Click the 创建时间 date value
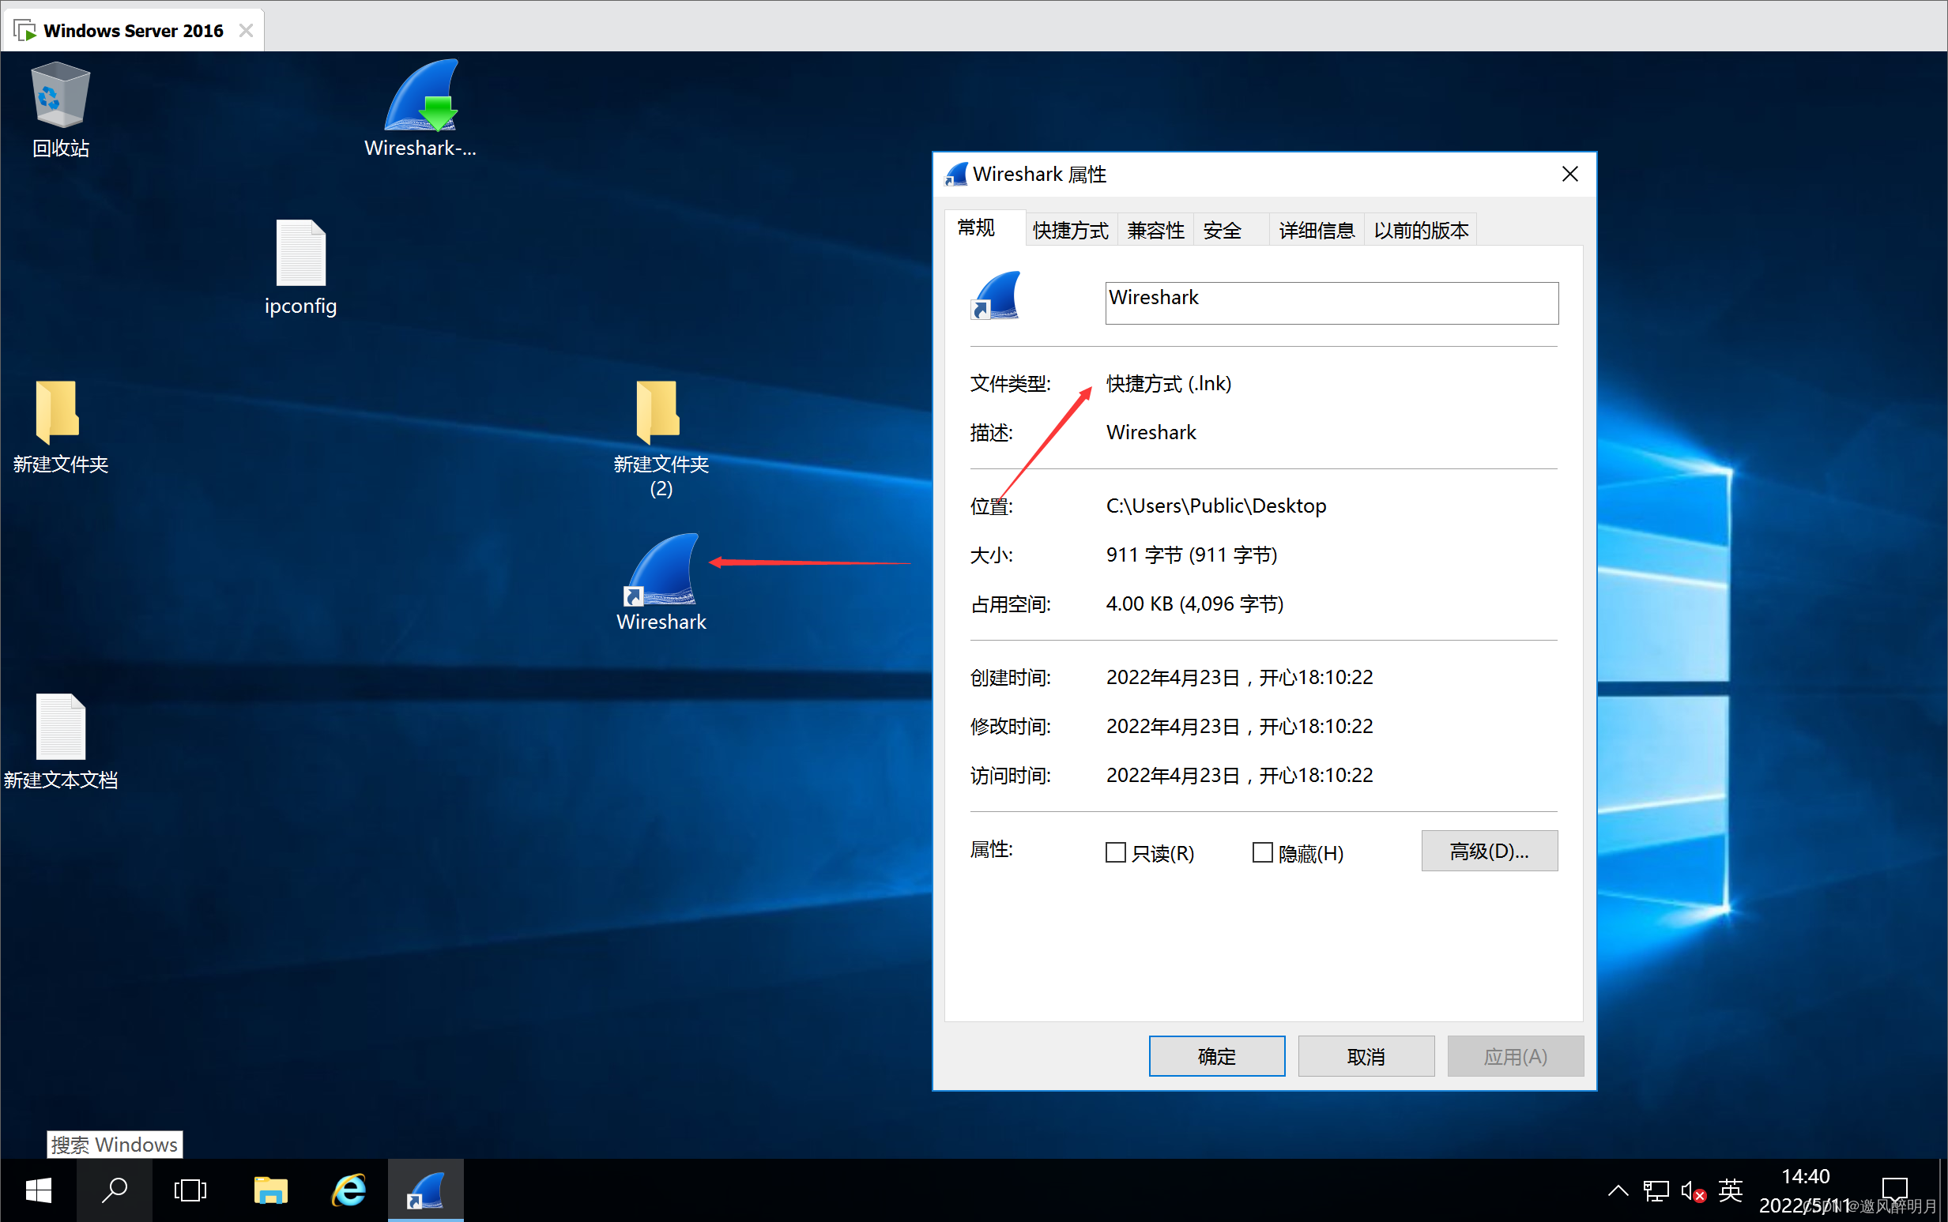The image size is (1948, 1222). click(x=1239, y=677)
